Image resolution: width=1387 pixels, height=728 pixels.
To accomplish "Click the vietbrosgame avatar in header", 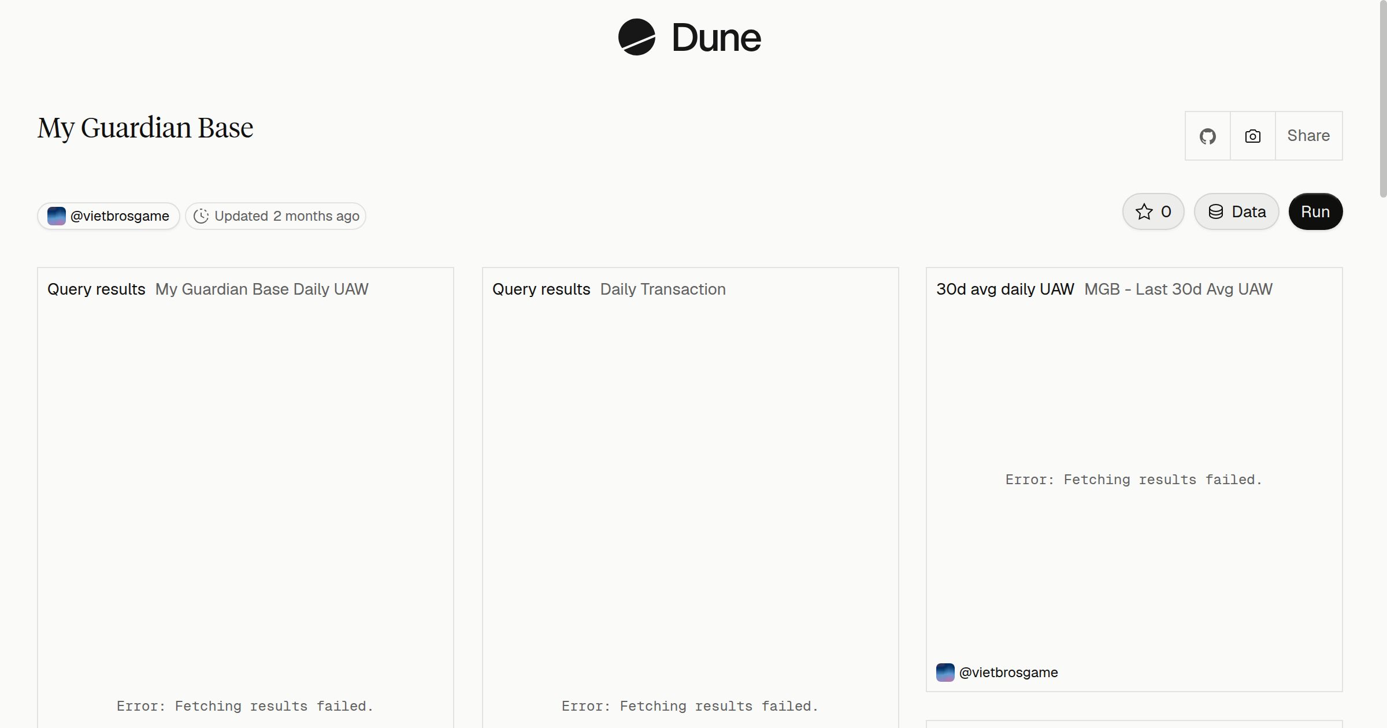I will pos(56,216).
